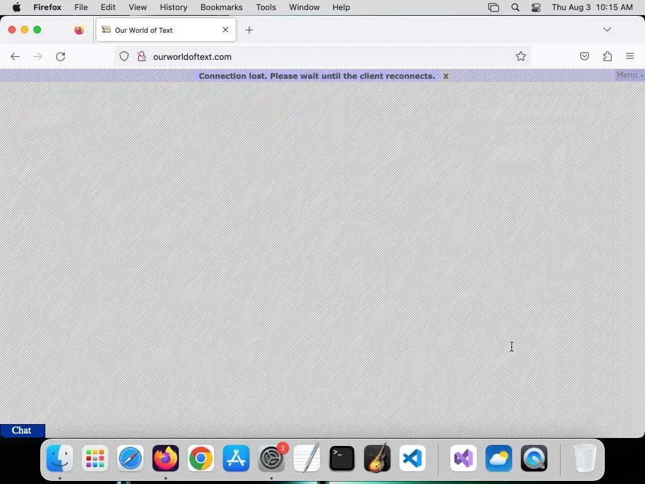
Task: Open the File menu
Action: [81, 8]
